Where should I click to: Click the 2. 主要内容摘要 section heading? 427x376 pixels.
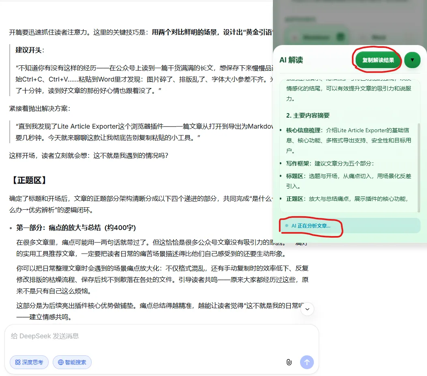[308, 116]
